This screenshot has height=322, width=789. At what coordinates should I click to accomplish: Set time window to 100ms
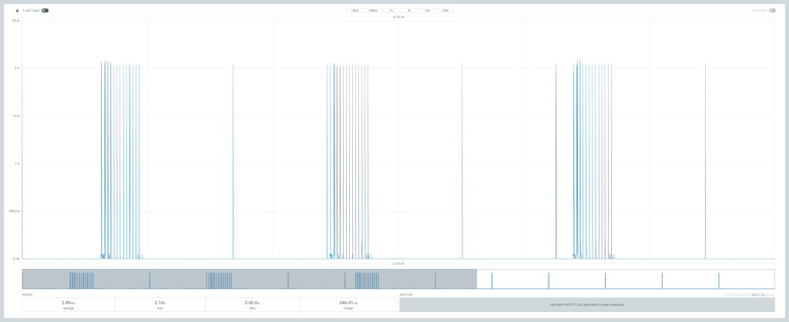[x=373, y=11]
